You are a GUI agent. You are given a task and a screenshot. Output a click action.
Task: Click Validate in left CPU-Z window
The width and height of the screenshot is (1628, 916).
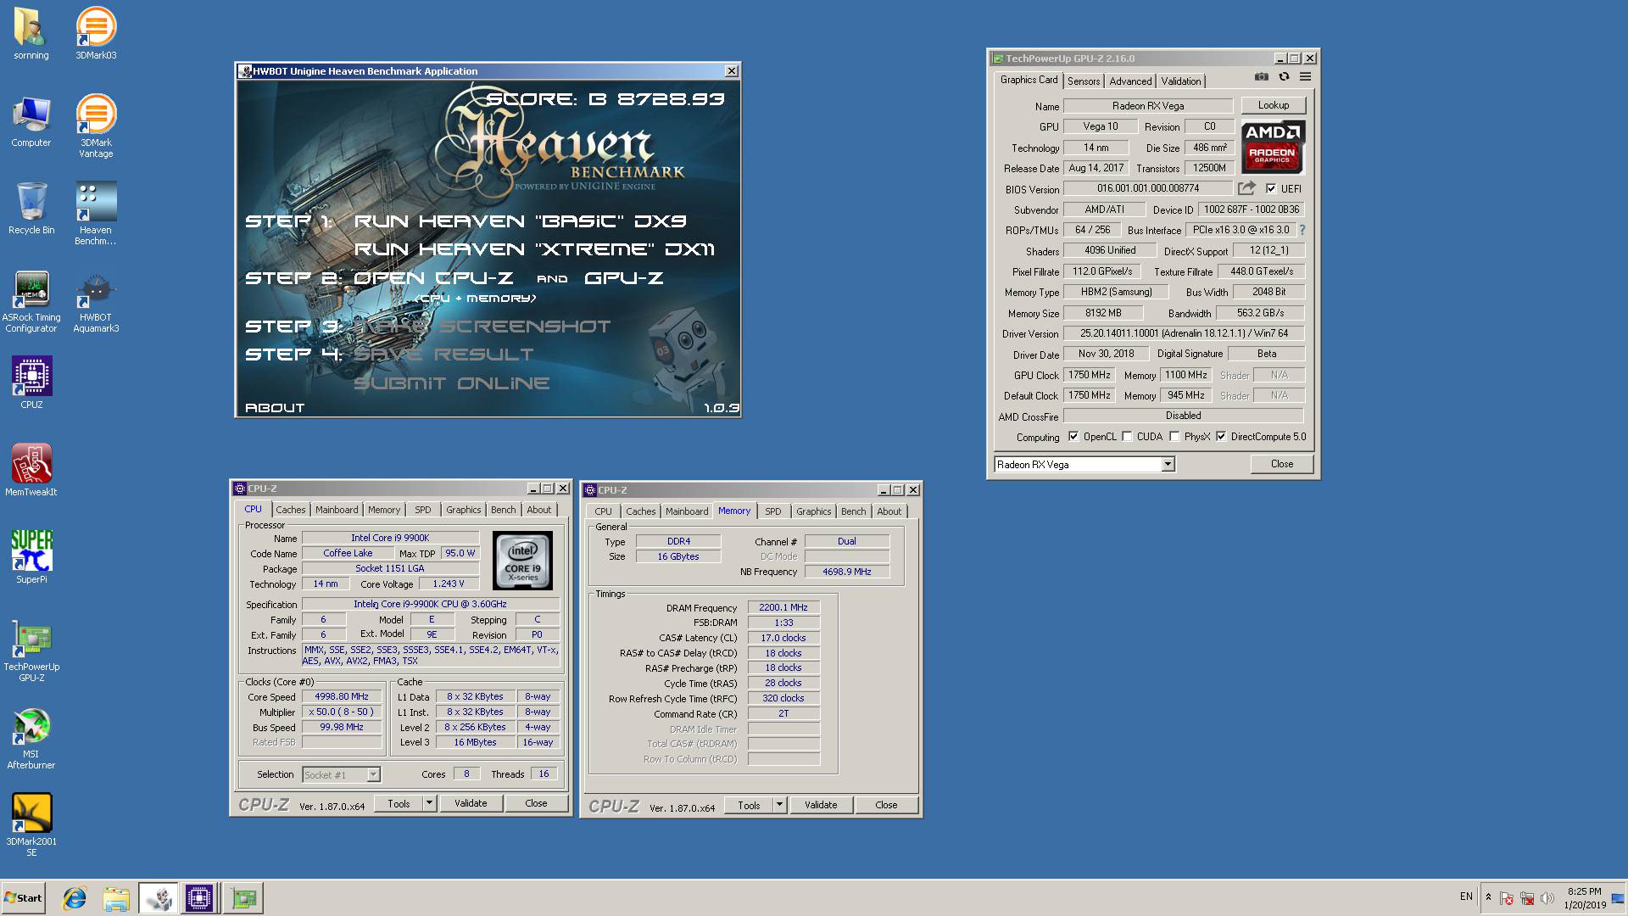click(471, 803)
